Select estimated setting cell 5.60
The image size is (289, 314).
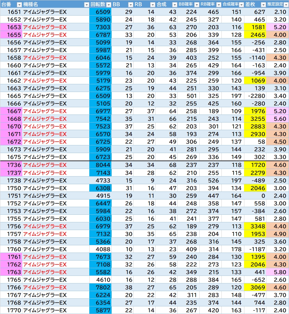click(278, 119)
